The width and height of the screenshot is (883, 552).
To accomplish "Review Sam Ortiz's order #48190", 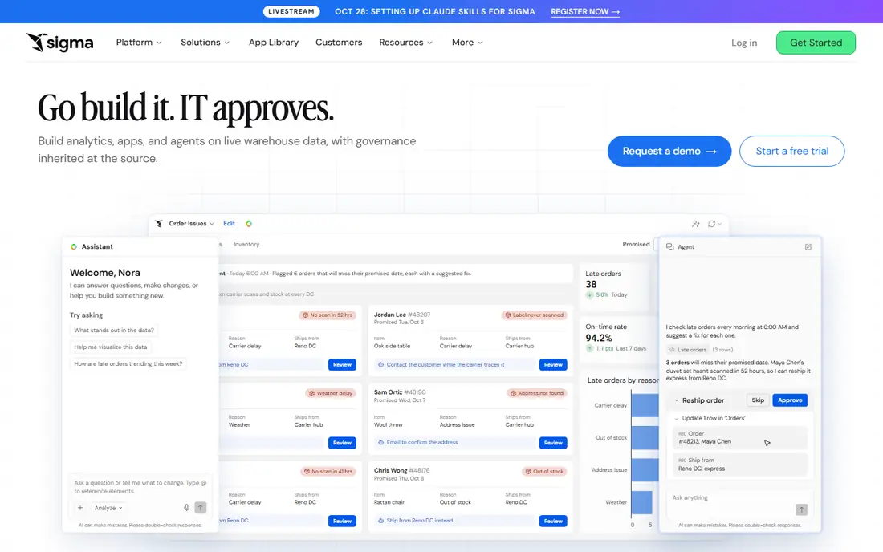I will pos(553,443).
